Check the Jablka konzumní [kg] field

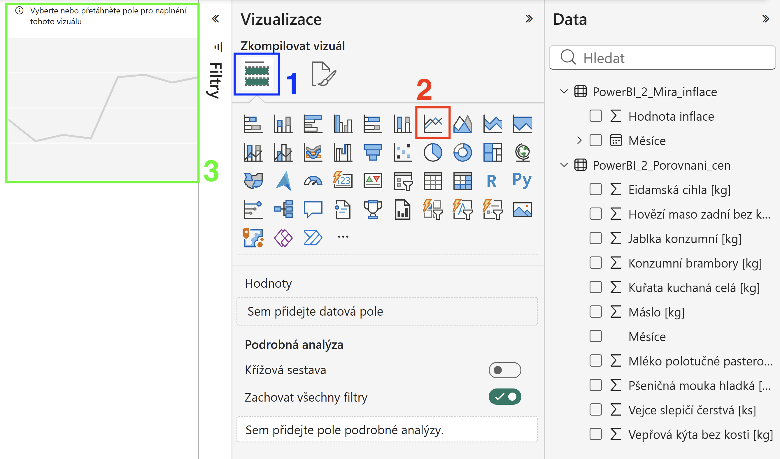(x=595, y=238)
